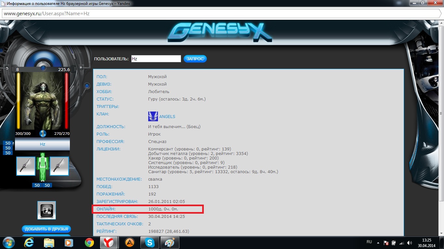Click the network signal tray icon
Screen dimensions: 444x249
coord(402,243)
